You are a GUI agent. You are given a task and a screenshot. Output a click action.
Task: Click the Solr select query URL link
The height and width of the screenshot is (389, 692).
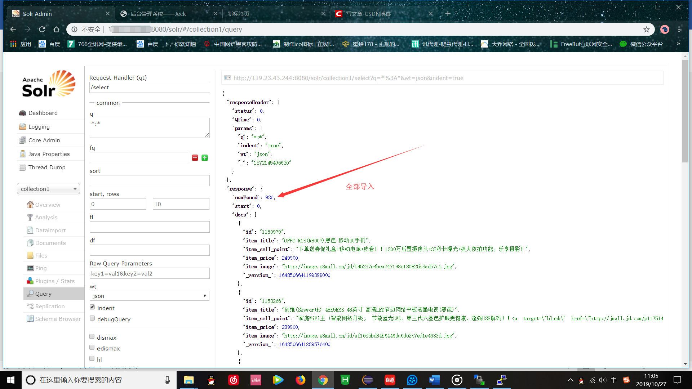tap(348, 78)
